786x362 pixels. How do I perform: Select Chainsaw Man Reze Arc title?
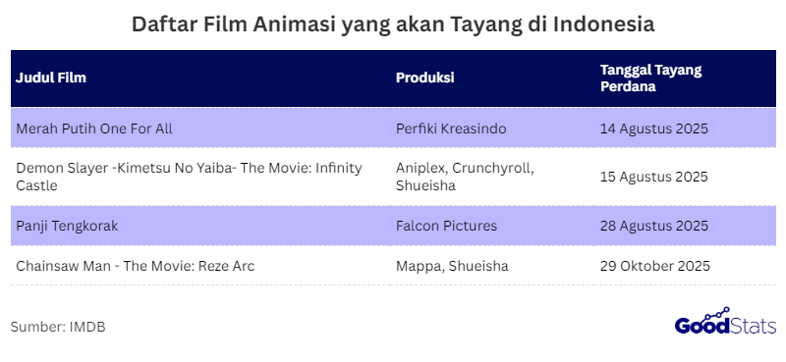pos(136,266)
